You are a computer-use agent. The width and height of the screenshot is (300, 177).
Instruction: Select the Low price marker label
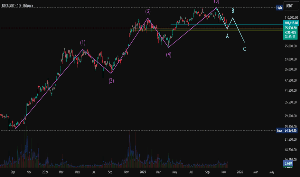(279, 131)
